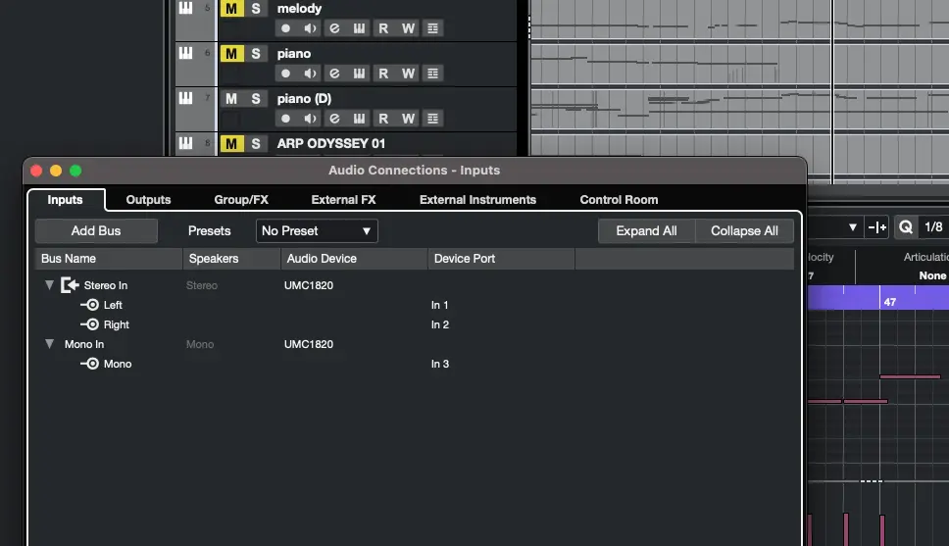Open edit channel settings for piano (D)
Image resolution: width=949 pixels, height=546 pixels.
point(334,119)
